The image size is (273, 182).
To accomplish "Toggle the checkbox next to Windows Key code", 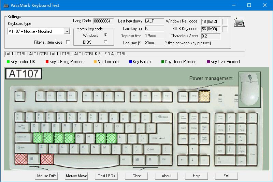I will click(225, 21).
